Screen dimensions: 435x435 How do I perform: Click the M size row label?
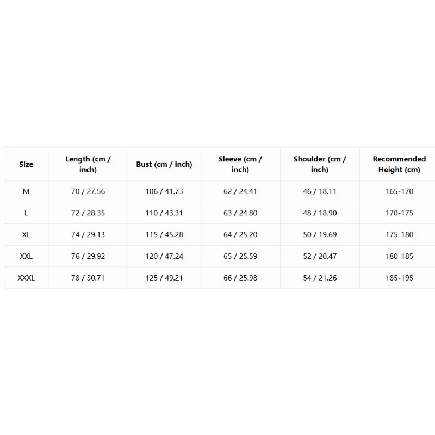click(x=26, y=191)
